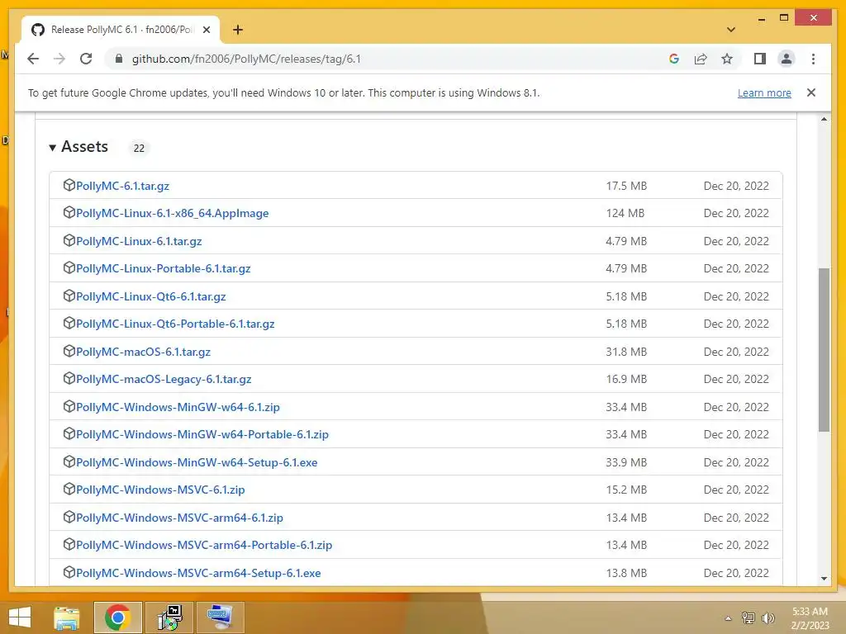The width and height of the screenshot is (846, 634).
Task: Dismiss the Chrome update notification bar
Action: 811,92
